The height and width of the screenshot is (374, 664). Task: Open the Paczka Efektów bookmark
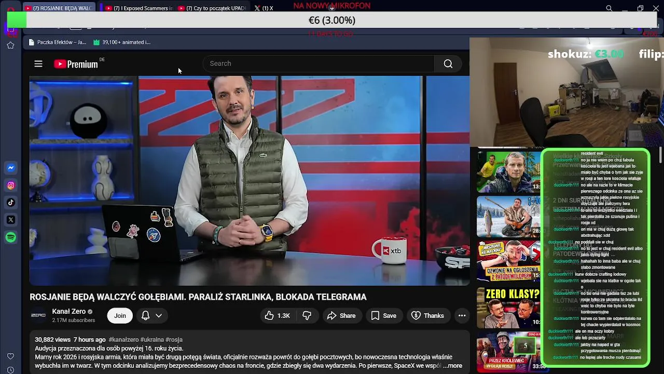click(58, 42)
